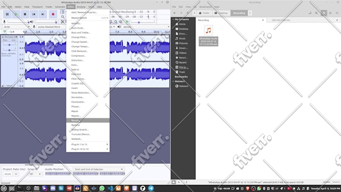Adjust the play-at-speed slider
Screen dimensions: 341x192
click(x=142, y=22)
